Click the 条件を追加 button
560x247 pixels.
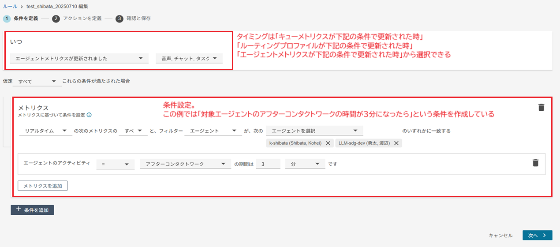pos(32,210)
